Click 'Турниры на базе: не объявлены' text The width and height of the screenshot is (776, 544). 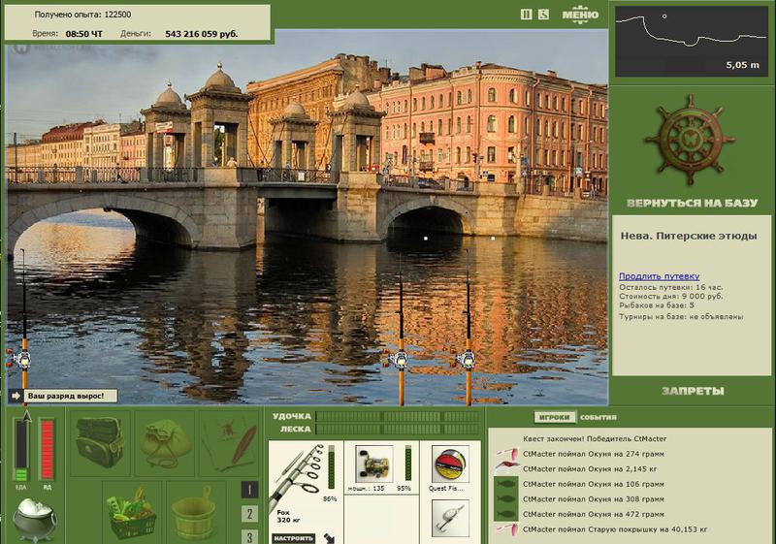[x=681, y=316]
